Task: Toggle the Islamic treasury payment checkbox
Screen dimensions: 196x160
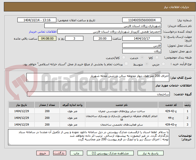Action: pyautogui.click(x=126, y=64)
